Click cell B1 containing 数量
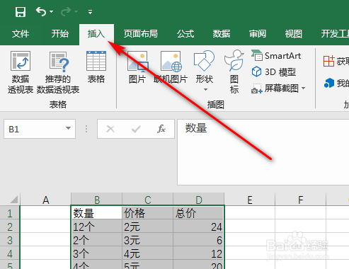Image resolution: width=349 pixels, height=269 pixels. (x=97, y=213)
